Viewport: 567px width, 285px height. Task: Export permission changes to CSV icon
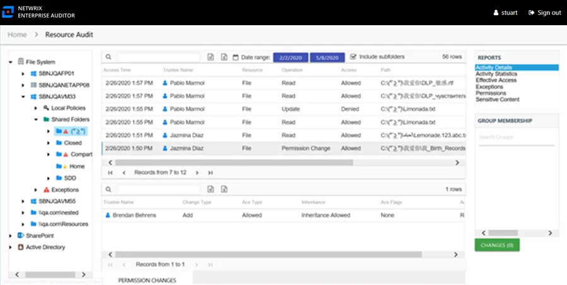point(211,189)
